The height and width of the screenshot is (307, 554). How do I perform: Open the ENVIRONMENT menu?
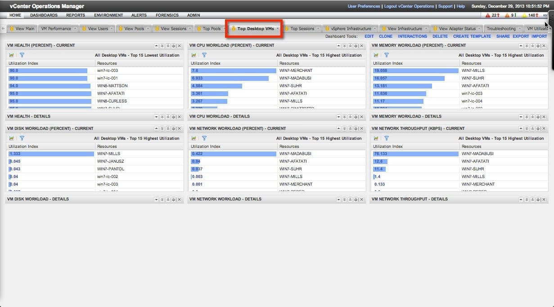[108, 15]
